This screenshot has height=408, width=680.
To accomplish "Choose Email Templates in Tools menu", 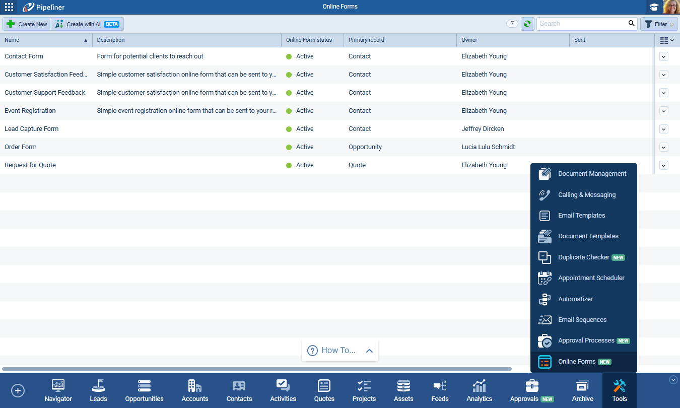I will tap(583, 216).
